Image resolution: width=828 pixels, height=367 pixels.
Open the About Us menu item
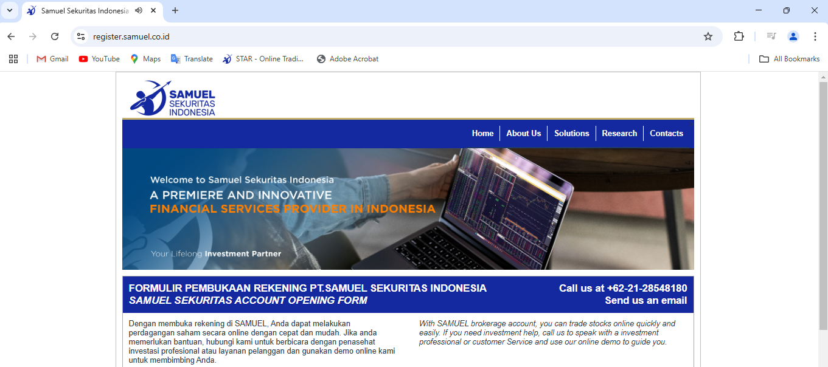coord(524,133)
